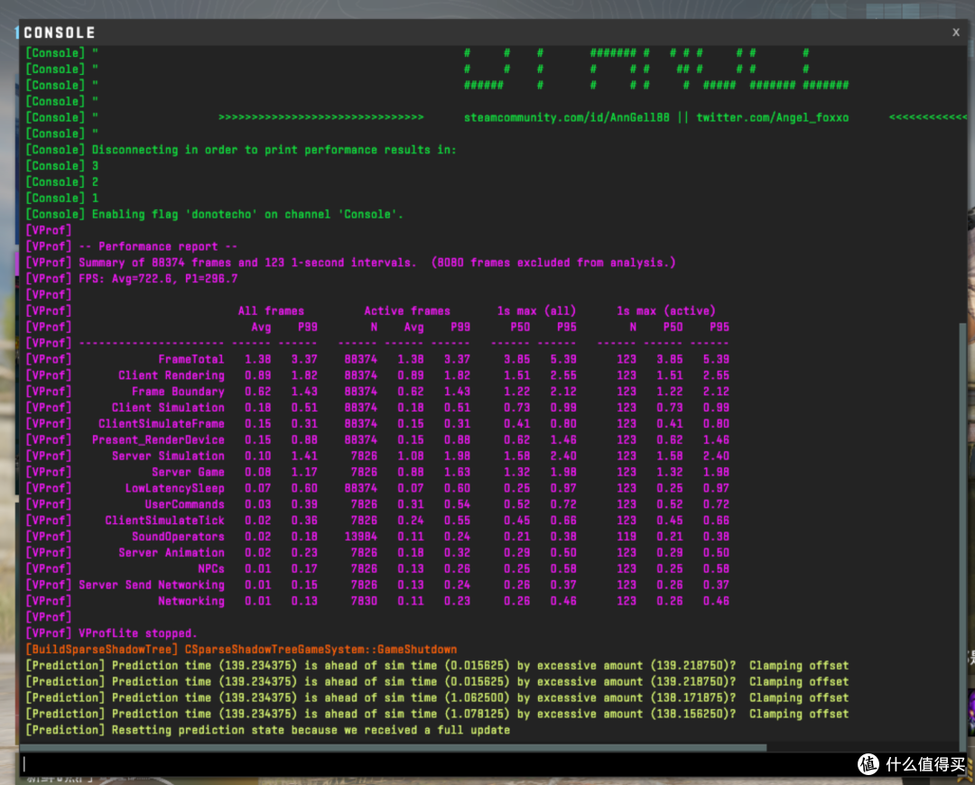
Task: Click the 'All frames' column header
Action: [x=271, y=310]
